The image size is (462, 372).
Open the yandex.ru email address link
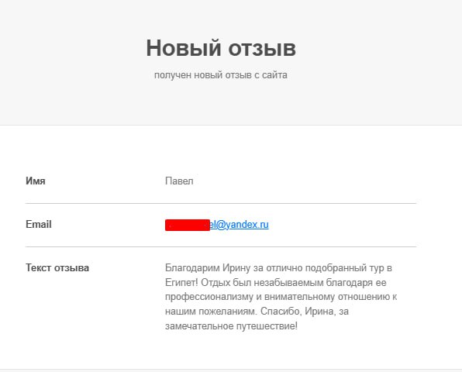pyautogui.click(x=239, y=225)
